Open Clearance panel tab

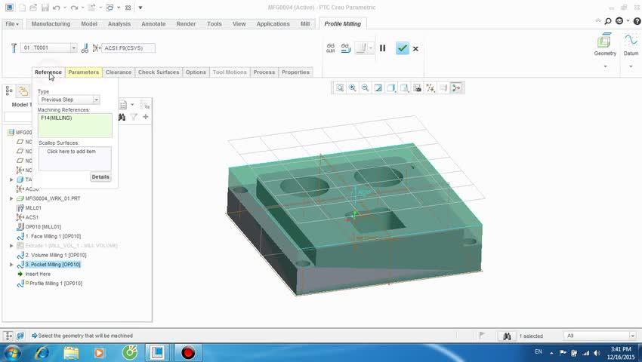click(119, 72)
